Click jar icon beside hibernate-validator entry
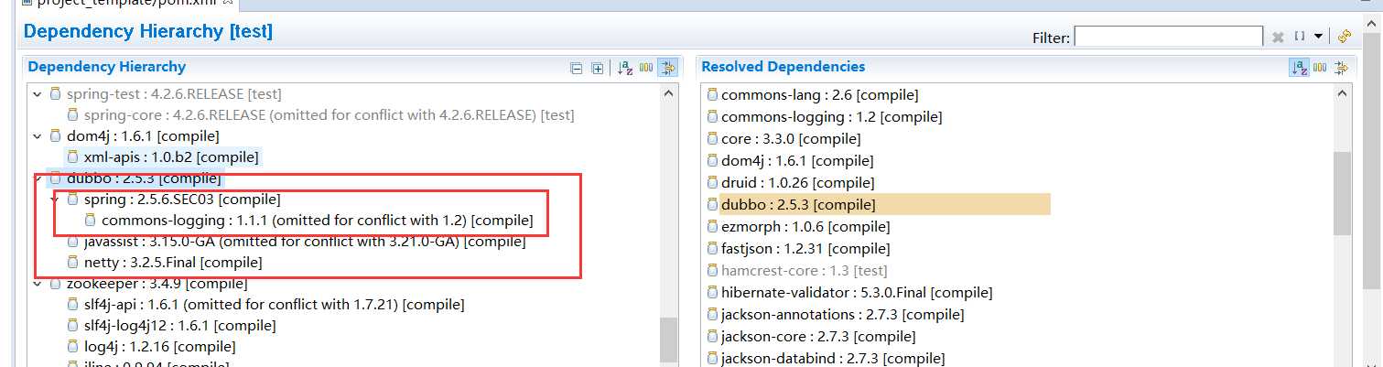This screenshot has width=1383, height=367. 713,293
